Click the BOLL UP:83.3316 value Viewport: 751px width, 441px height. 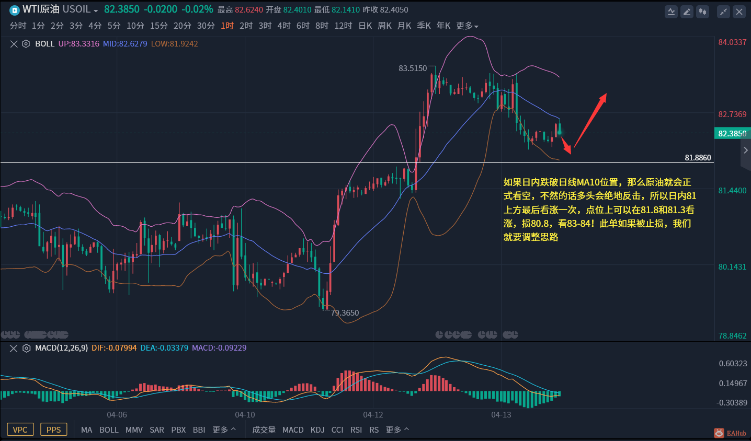point(79,44)
